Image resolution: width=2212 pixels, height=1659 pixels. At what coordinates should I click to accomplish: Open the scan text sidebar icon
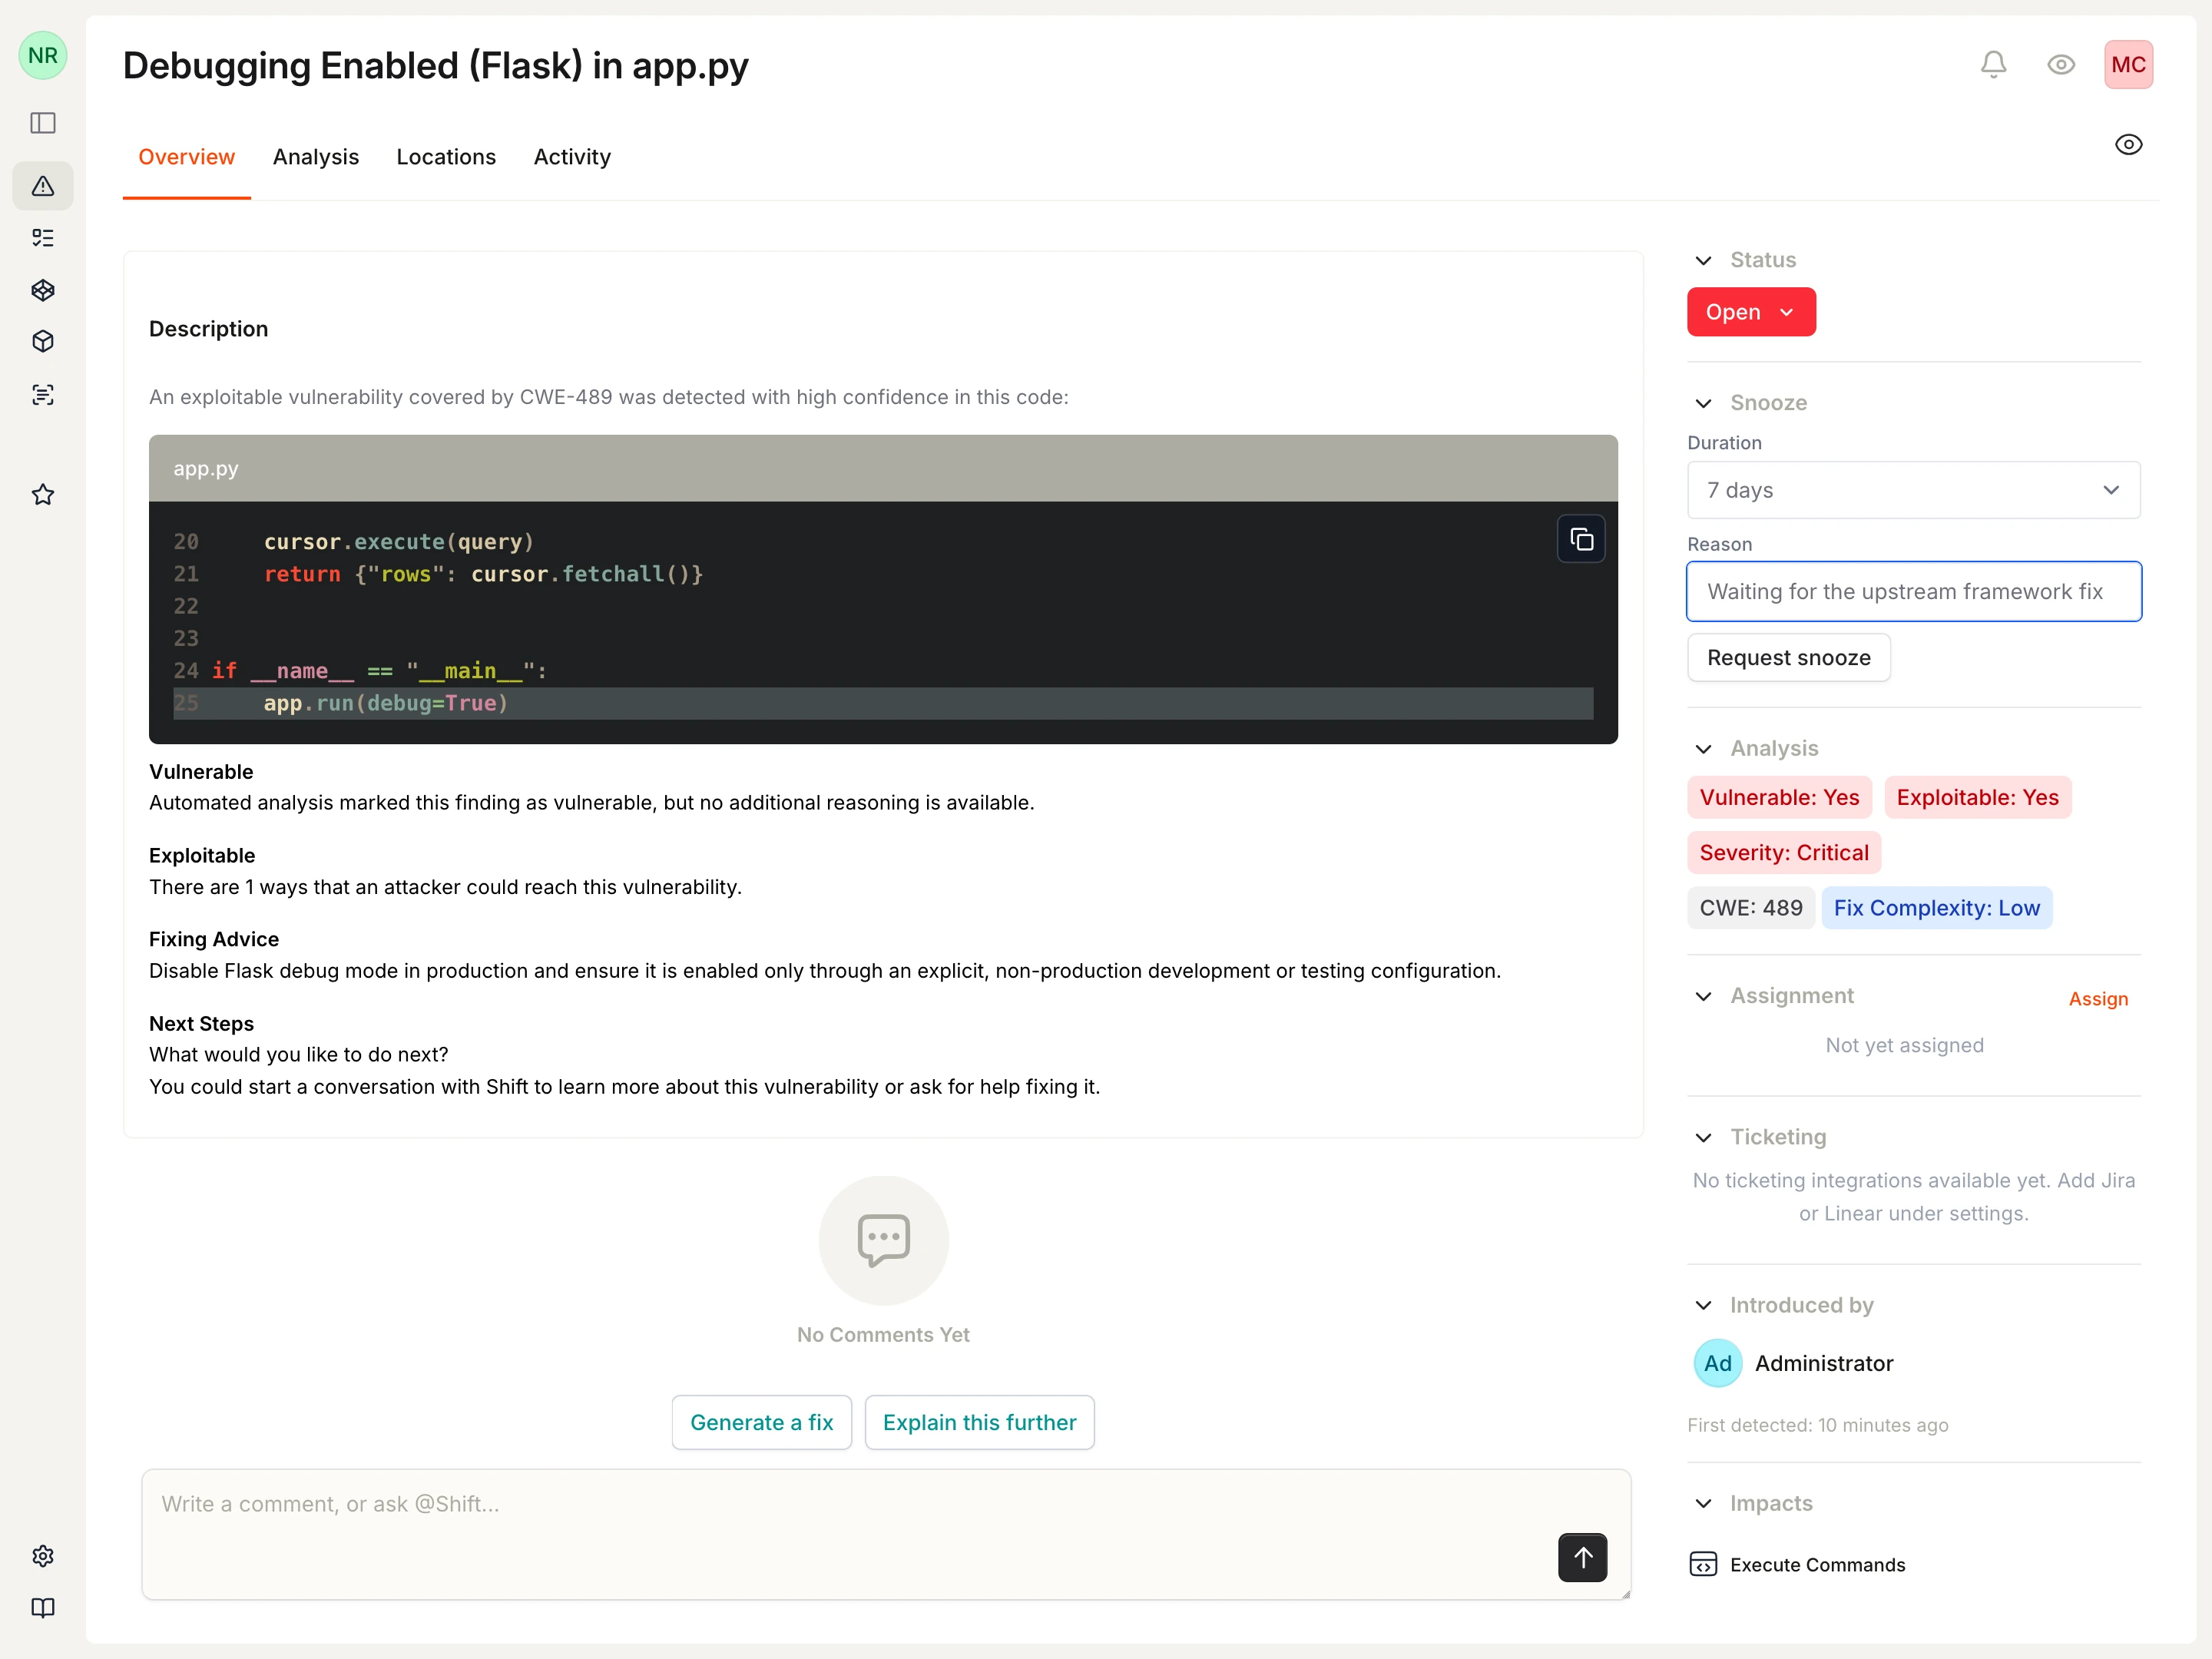(43, 395)
